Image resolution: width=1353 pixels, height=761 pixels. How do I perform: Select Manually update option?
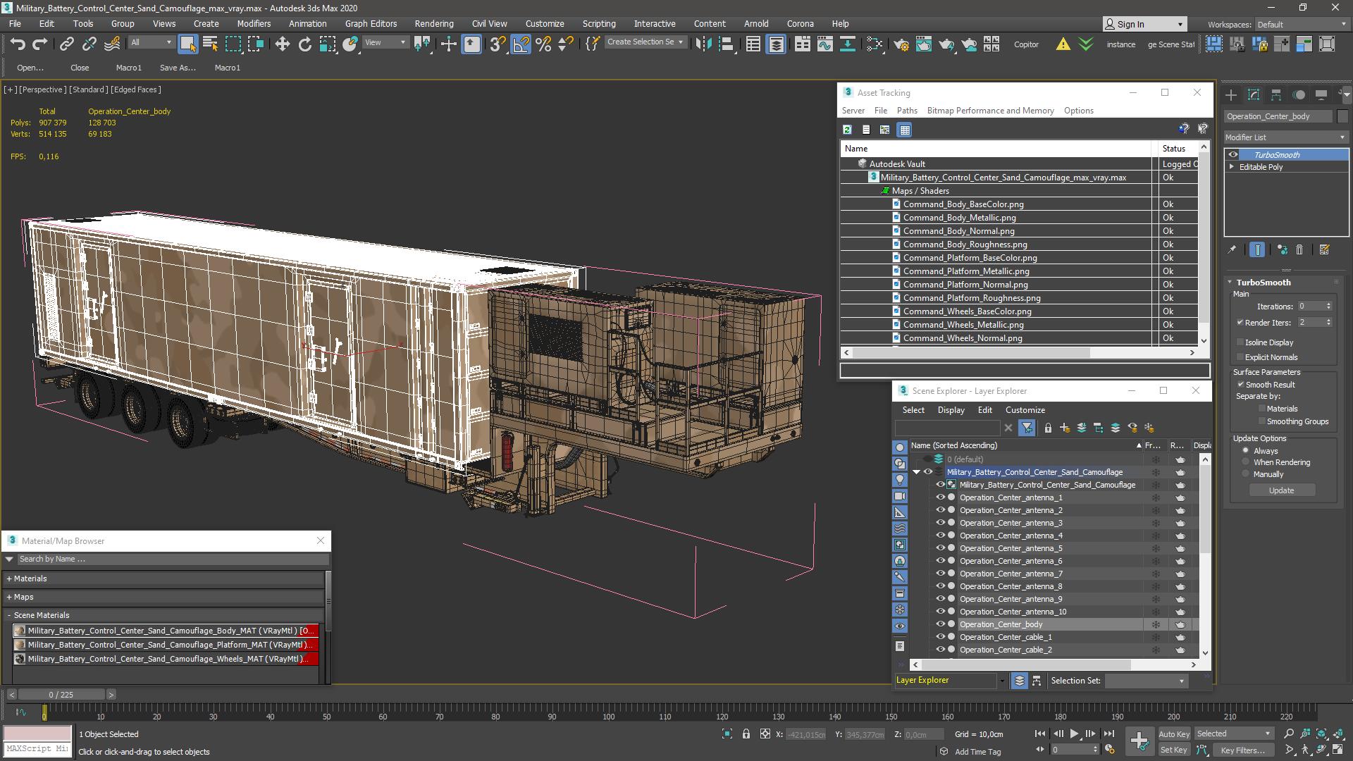coord(1246,474)
